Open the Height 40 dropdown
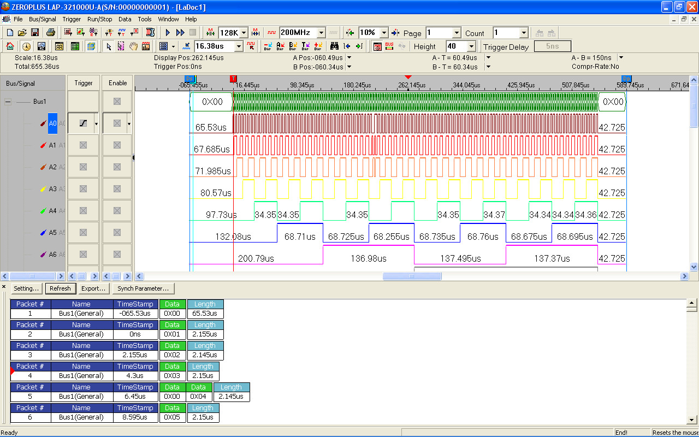Viewport: 699px width, 437px height. [471, 46]
